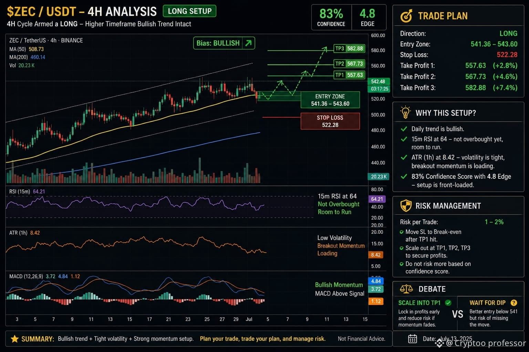Click the red STOP LOSS box on the chart
This screenshot has width=529, height=352.
pos(330,121)
